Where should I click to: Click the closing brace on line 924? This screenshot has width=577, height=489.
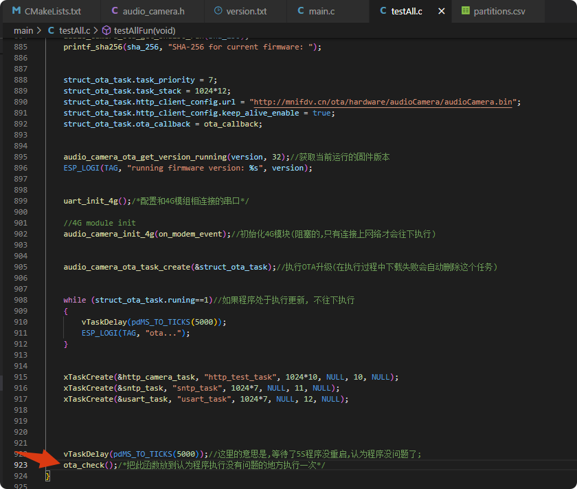click(x=47, y=476)
